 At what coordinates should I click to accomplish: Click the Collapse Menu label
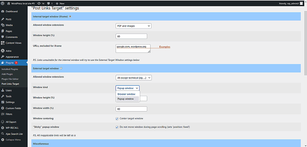click(x=13, y=140)
